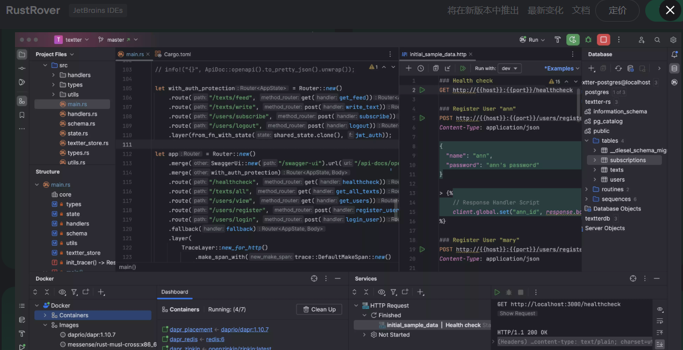Viewport: 683px width, 350px height.
Task: Toggle the eye icon beside HTTP response output
Action: pos(660,309)
